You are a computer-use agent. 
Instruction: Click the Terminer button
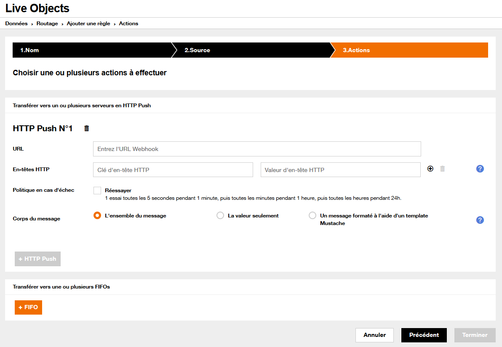click(x=475, y=335)
